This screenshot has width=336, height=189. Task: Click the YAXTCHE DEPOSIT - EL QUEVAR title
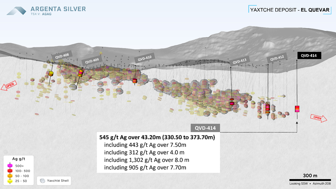[290, 10]
